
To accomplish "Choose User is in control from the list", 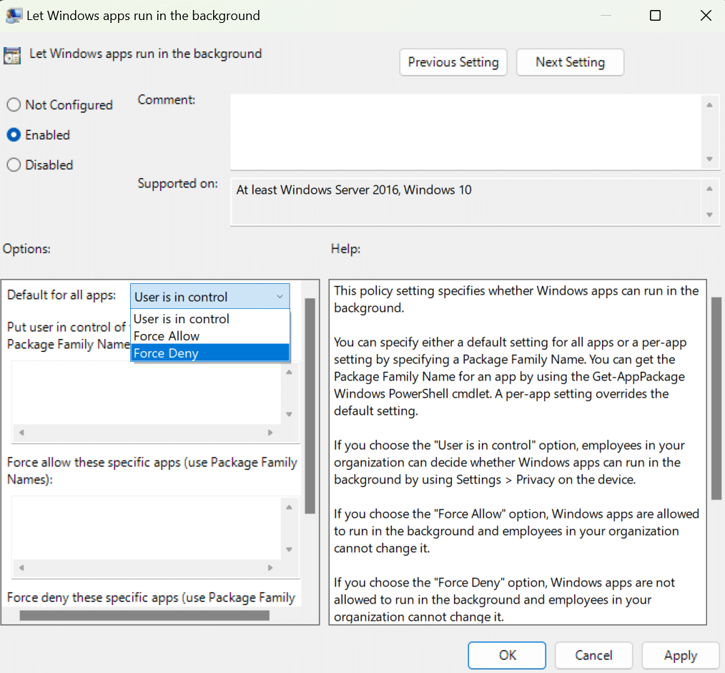I will [x=210, y=319].
